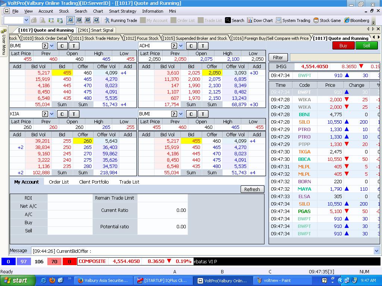This screenshot has width=382, height=286.
Task: Open Dow Chart from the toolbar
Action: (260, 20)
